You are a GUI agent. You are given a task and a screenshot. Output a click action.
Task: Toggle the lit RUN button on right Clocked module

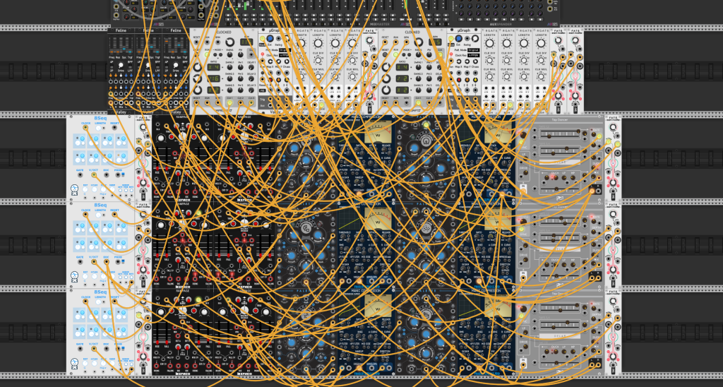[x=396, y=54]
